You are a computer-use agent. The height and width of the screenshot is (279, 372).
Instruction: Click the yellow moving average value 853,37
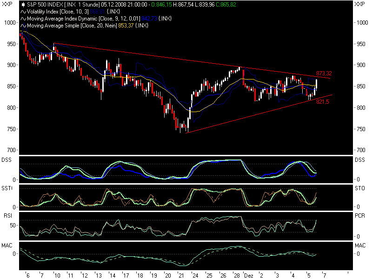pos(126,26)
